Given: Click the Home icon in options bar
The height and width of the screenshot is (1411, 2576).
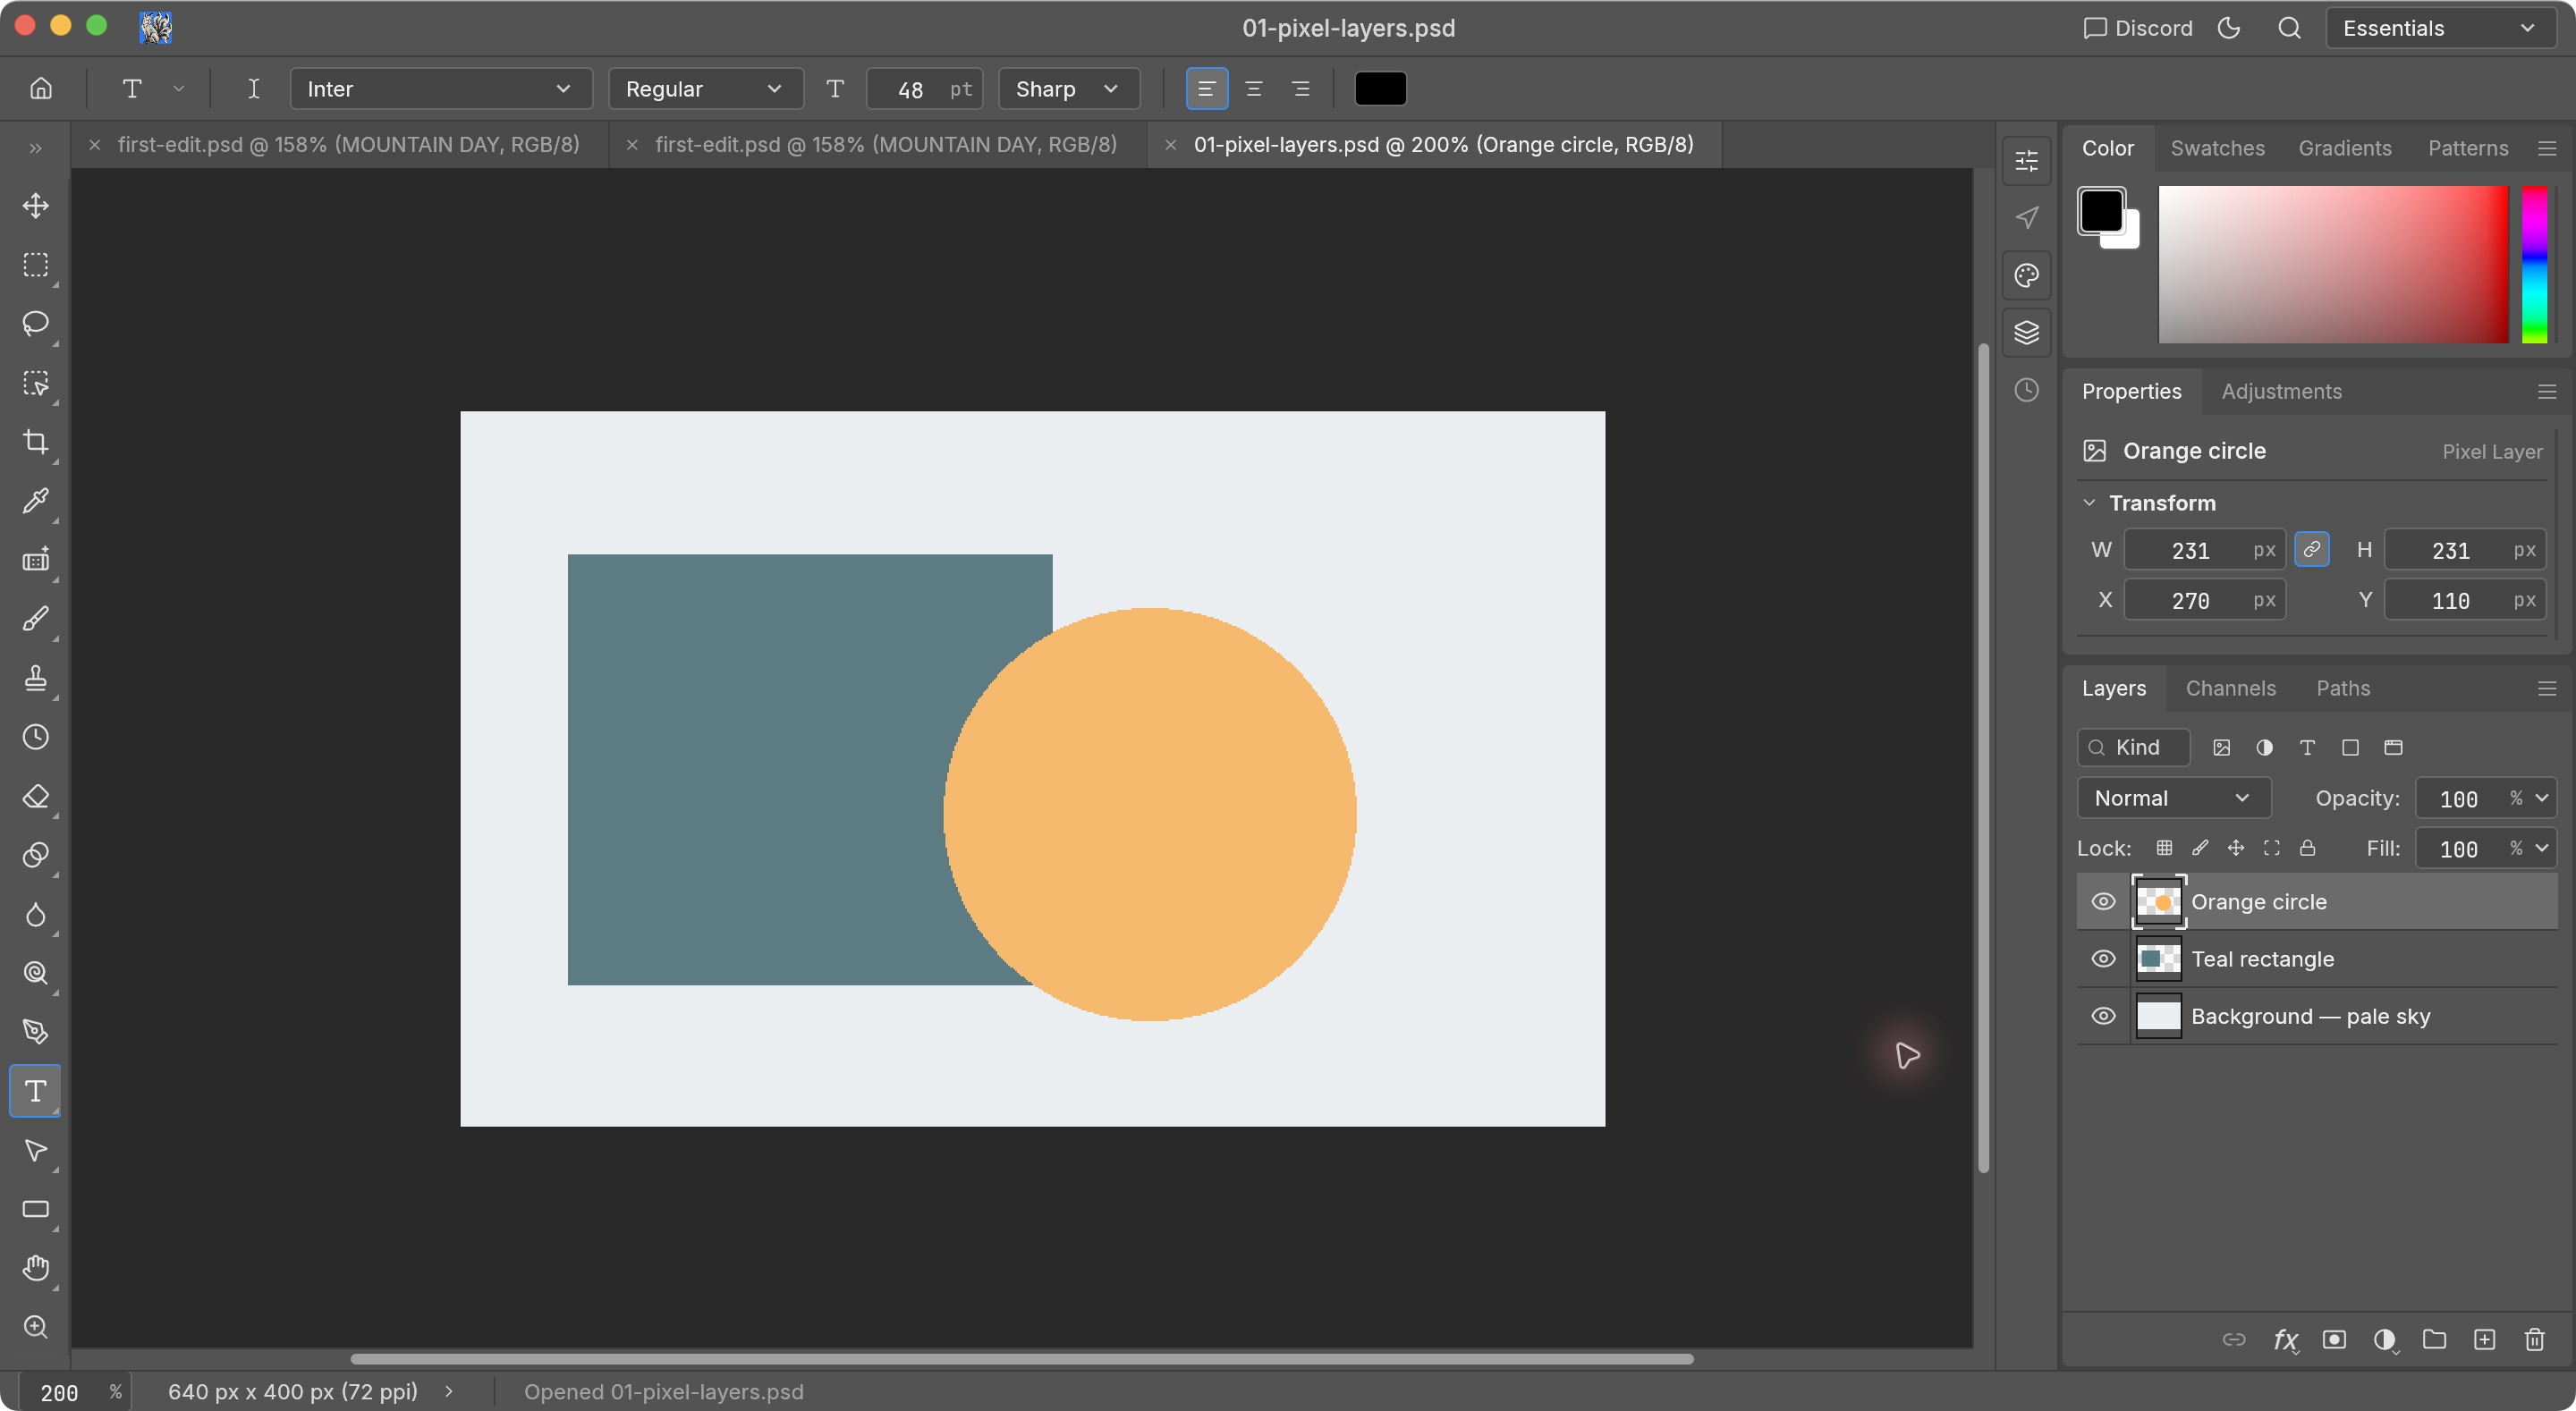Looking at the screenshot, I should point(41,89).
